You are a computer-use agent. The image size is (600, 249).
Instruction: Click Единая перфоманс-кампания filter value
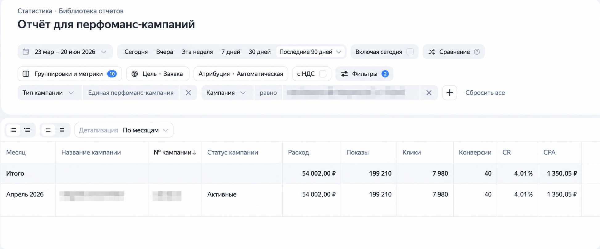coord(131,93)
